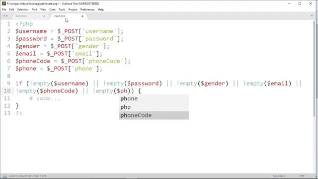Image resolution: width=318 pixels, height=179 pixels.
Task: Click the 'password' string on line 3
Action: click(99, 39)
